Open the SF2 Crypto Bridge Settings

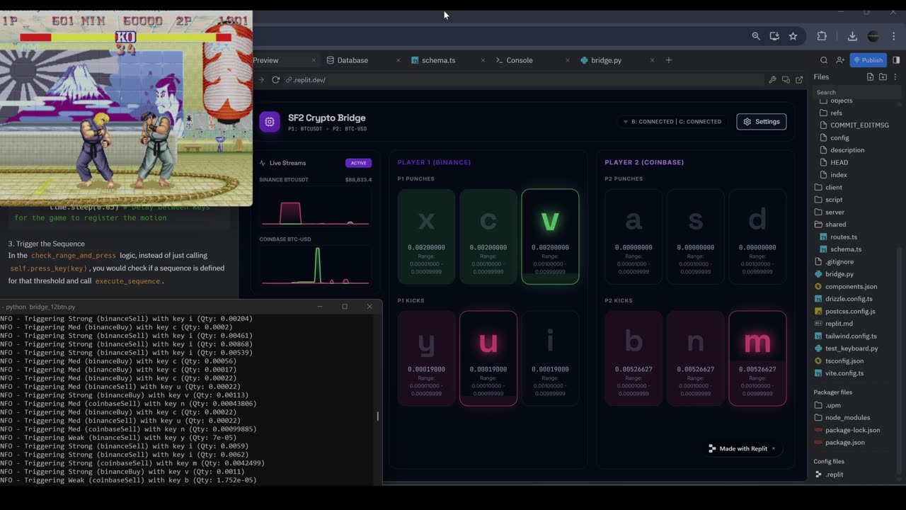[761, 122]
